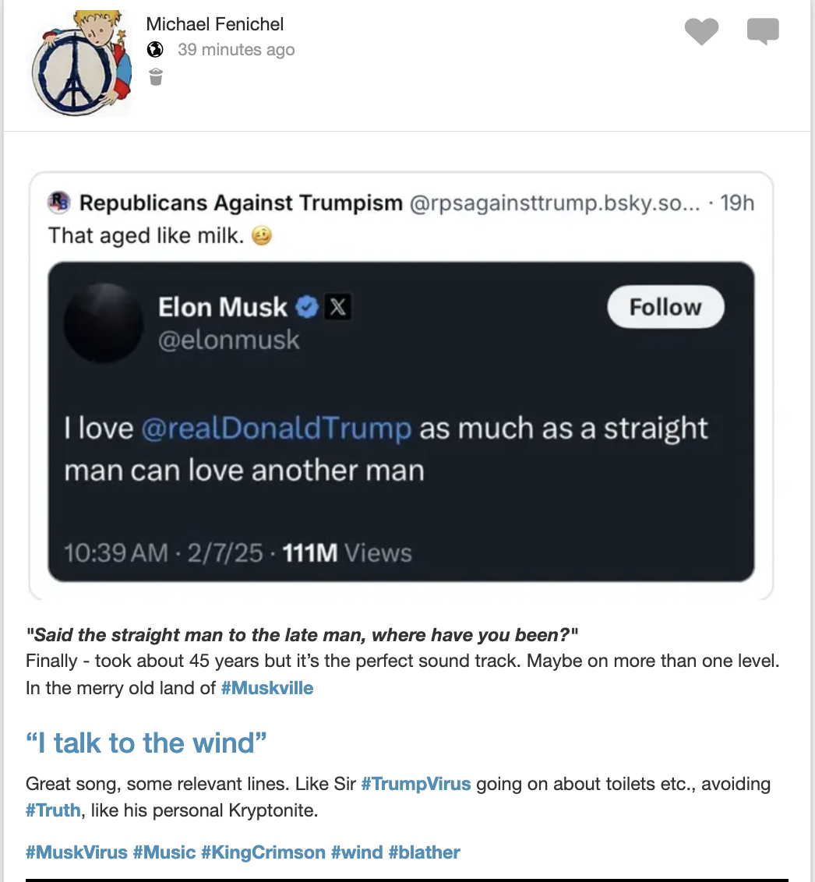Open the @realDonaldTrump mention
This screenshot has height=882, width=815.
pos(277,429)
